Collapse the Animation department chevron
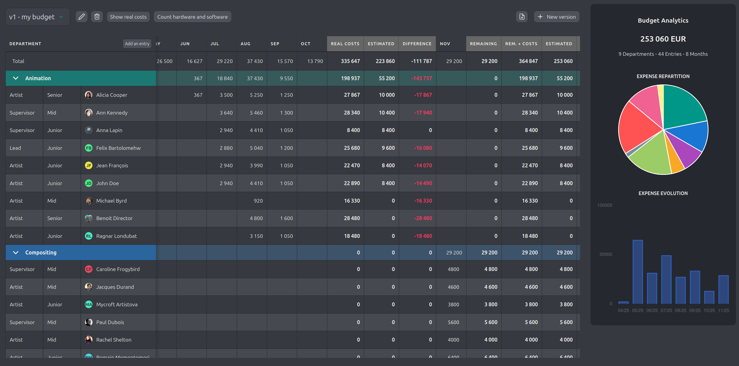 (16, 78)
